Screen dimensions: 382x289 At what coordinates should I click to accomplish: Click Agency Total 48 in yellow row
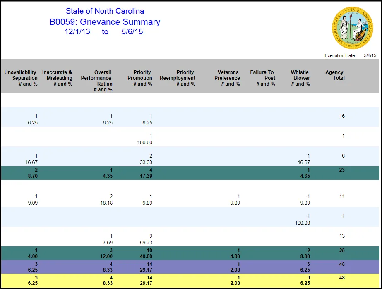pos(342,278)
